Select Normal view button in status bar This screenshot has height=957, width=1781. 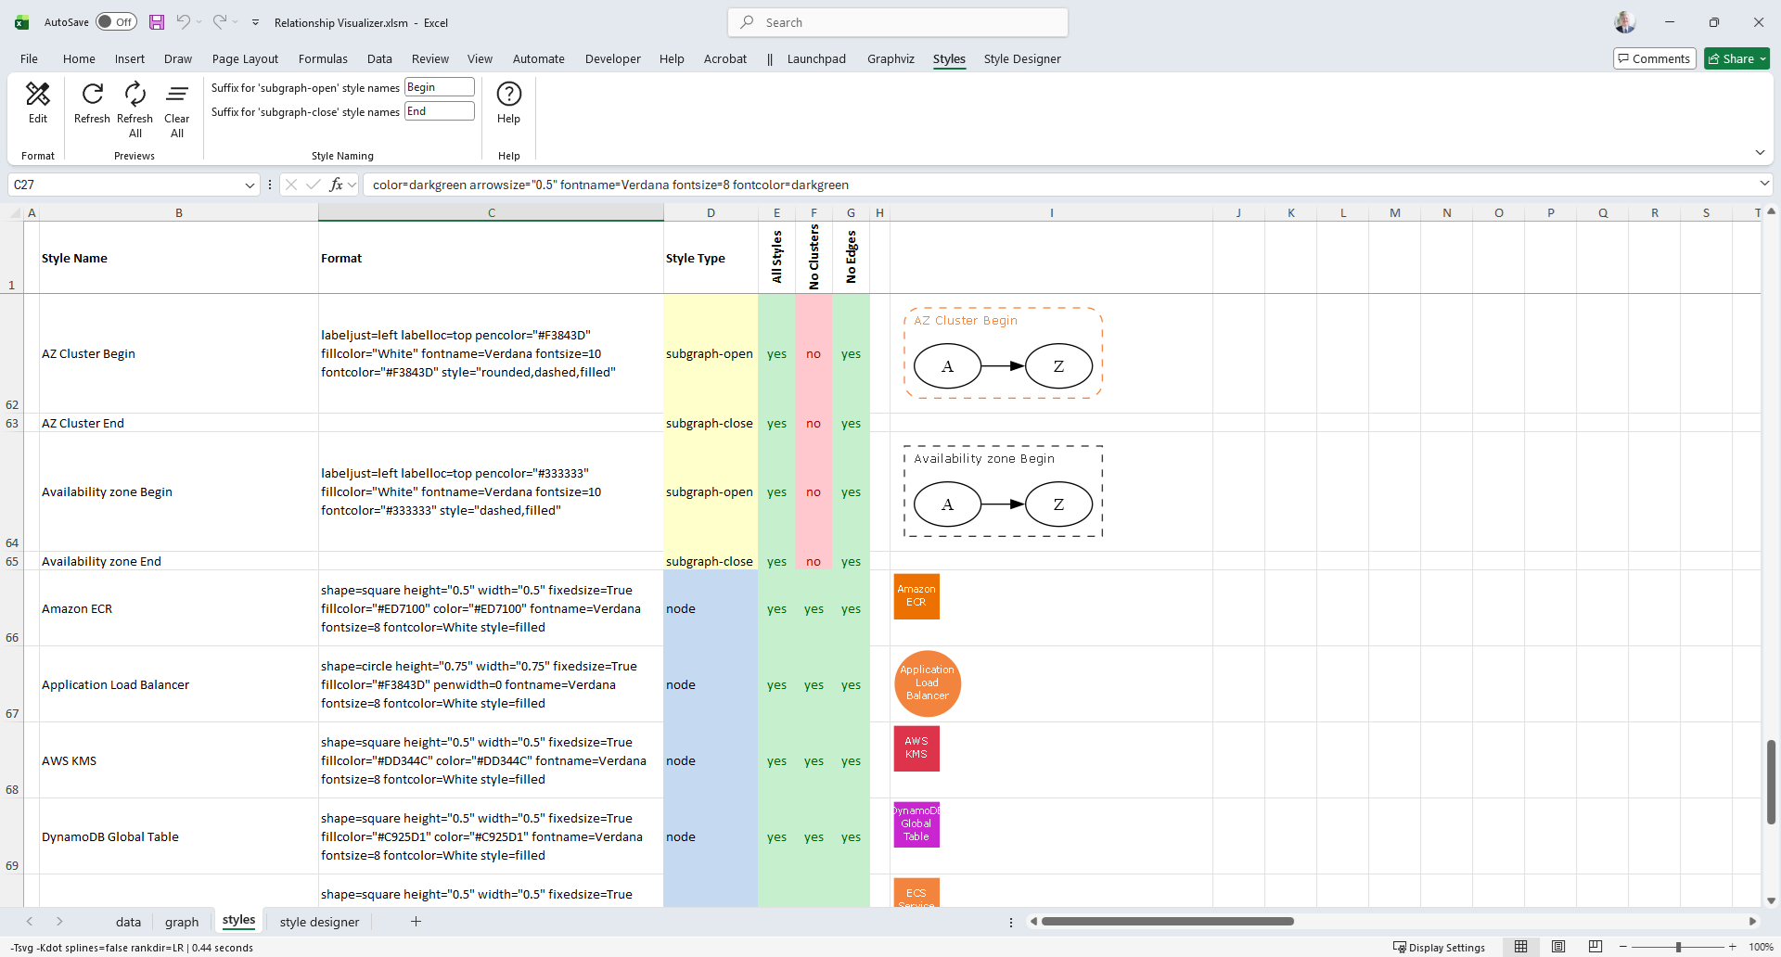click(1521, 947)
